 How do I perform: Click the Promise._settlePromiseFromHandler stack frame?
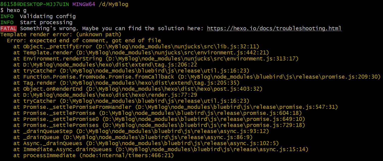[x=176, y=107]
